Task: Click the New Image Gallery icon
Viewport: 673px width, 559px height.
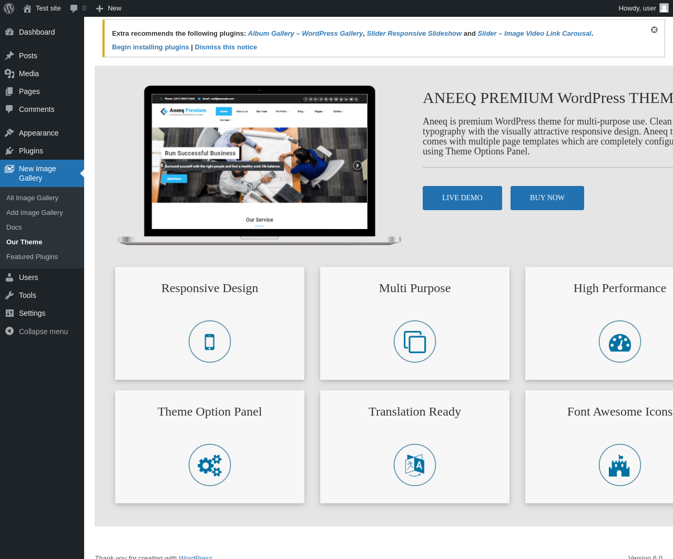Action: pyautogui.click(x=9, y=169)
